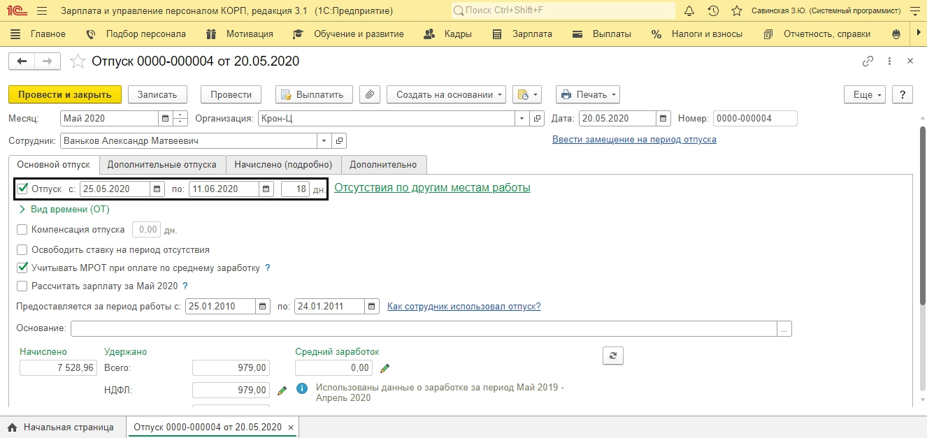Open Ввести замещение на период отпуска link
The width and height of the screenshot is (927, 438).
click(634, 140)
